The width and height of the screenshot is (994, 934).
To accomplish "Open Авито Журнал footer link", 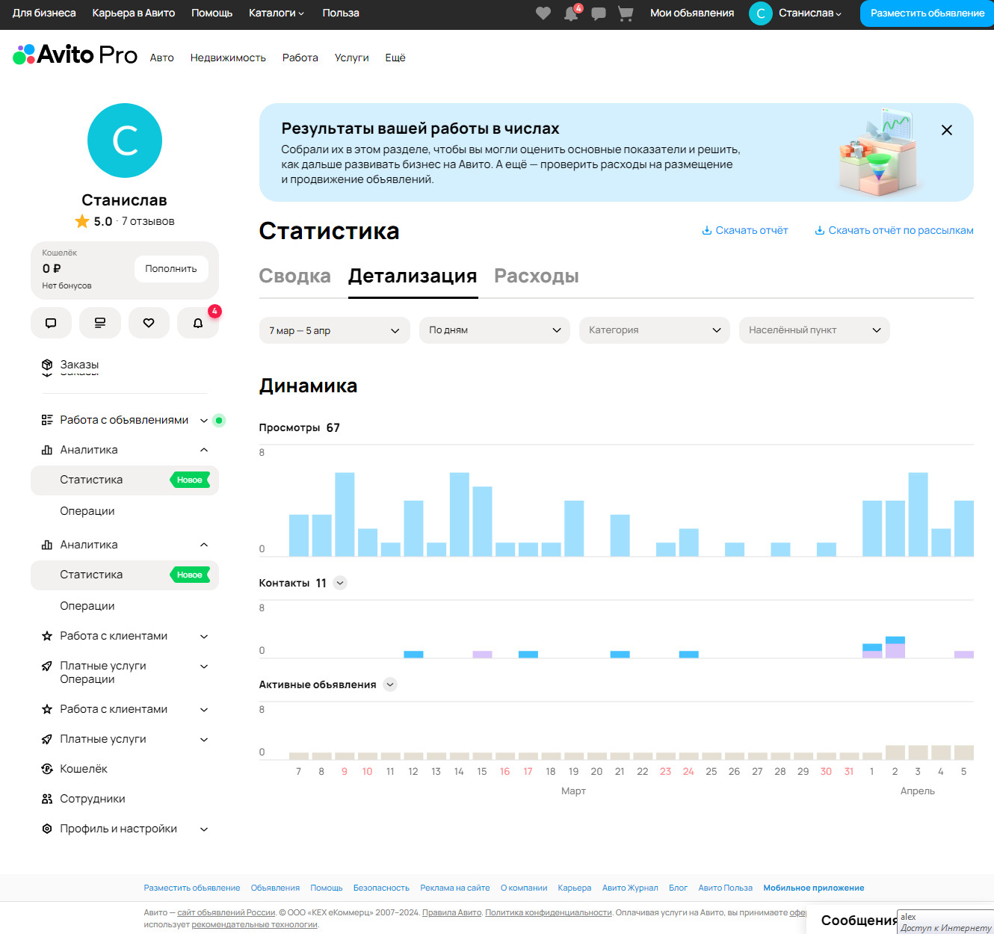I will [x=630, y=888].
